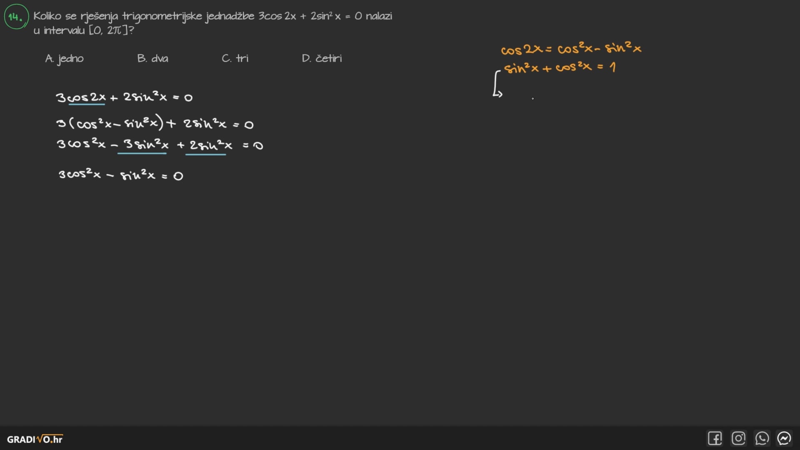The image size is (800, 450).
Task: Select answer C. tri
Action: [235, 58]
